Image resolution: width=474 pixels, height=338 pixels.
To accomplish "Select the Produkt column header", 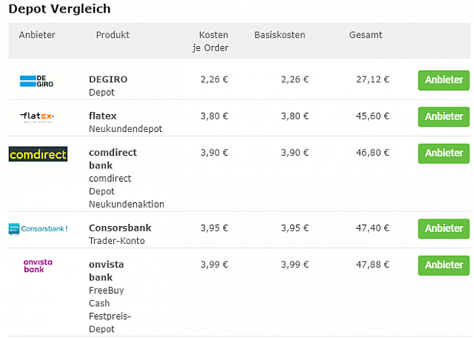I will click(x=113, y=35).
